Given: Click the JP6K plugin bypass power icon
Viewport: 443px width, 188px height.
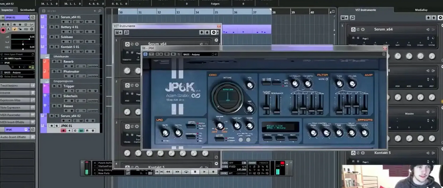Looking at the screenshot, I should pyautogui.click(x=146, y=54).
